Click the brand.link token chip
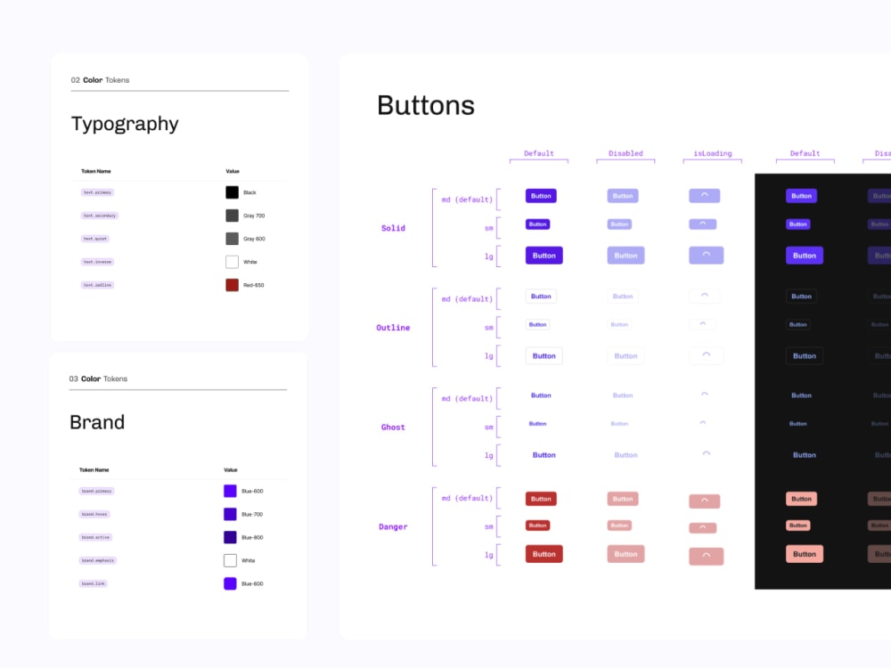The height and width of the screenshot is (668, 891). [94, 582]
